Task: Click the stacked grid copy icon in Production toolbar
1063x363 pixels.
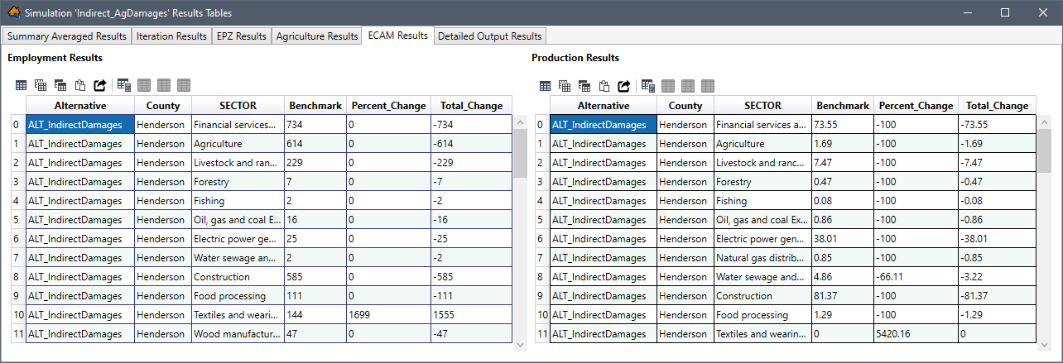Action: click(565, 86)
